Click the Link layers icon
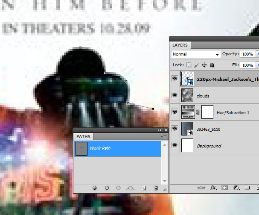Viewport: 259px width, 215px height. click(201, 188)
